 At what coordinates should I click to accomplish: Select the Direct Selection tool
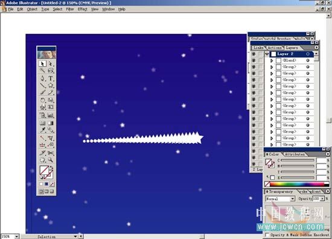[51, 63]
